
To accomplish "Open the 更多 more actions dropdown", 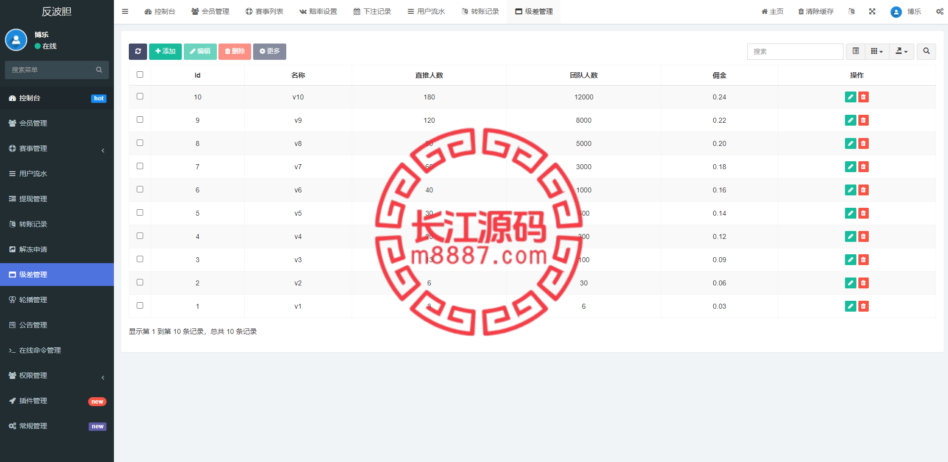I will [x=269, y=51].
